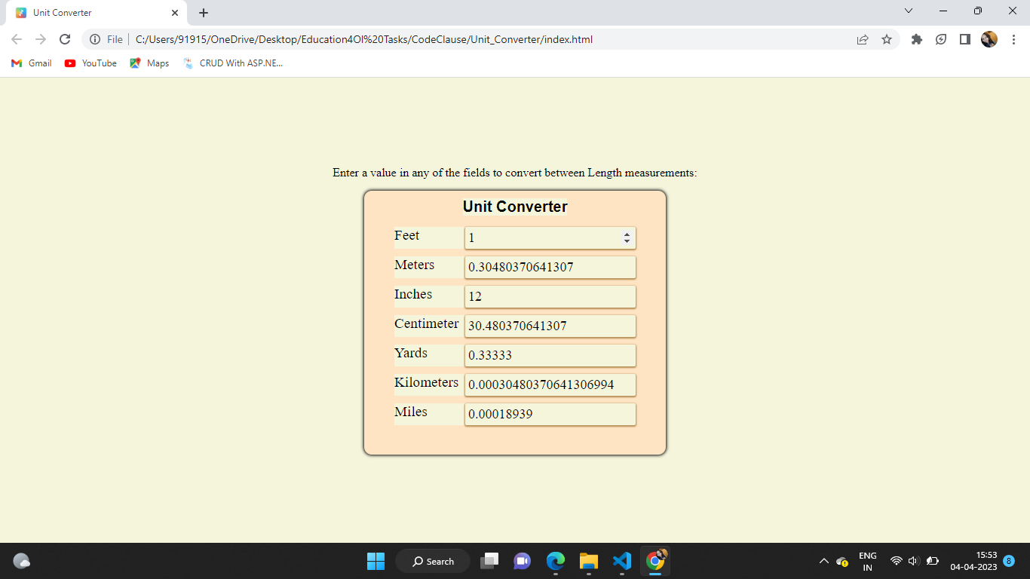1030x579 pixels.
Task: Toggle the Windows Search box
Action: pyautogui.click(x=432, y=561)
